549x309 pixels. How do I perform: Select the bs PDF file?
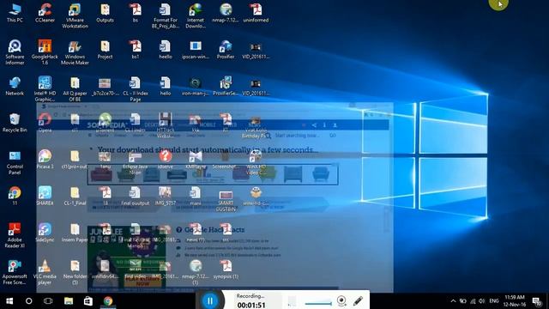click(136, 13)
